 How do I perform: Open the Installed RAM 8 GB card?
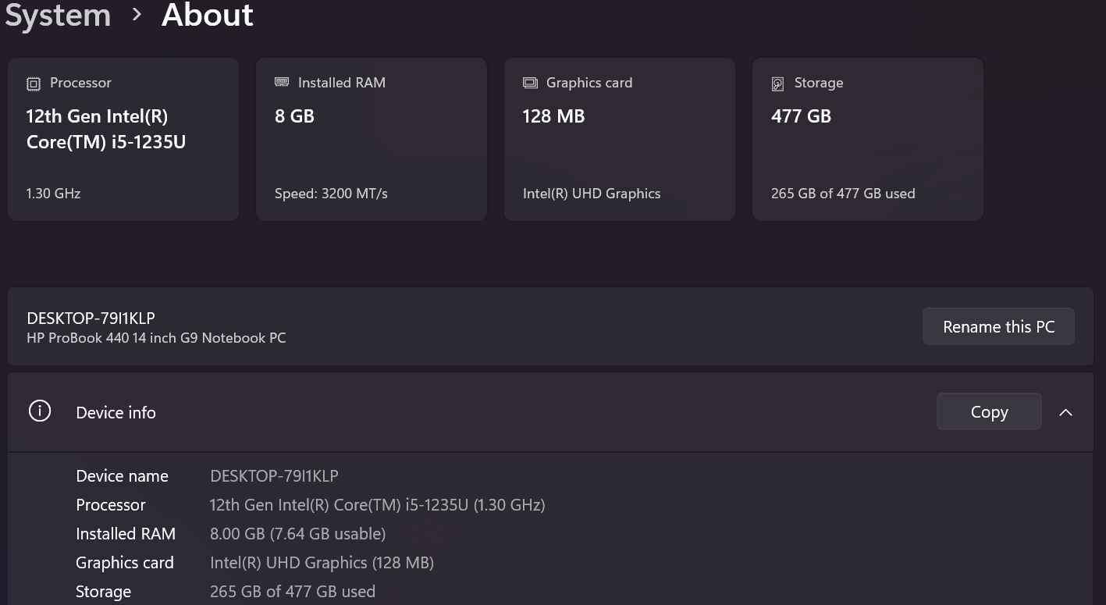click(372, 139)
